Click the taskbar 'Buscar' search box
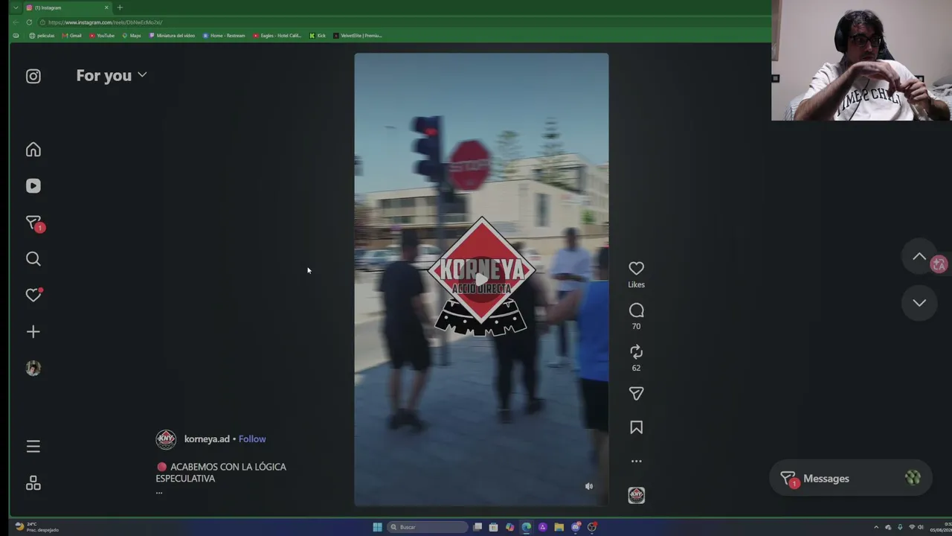Viewport: 952px width, 536px height. (428, 527)
